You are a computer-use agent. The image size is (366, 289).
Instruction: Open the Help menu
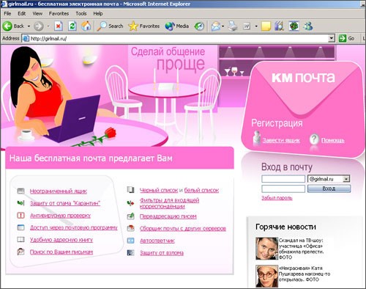(98, 13)
